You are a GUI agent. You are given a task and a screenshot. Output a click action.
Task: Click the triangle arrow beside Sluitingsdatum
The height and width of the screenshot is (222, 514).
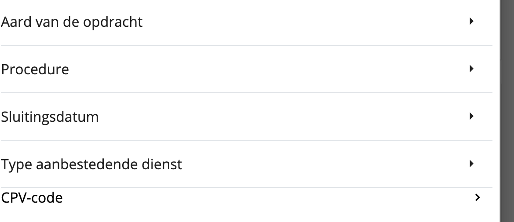(471, 116)
